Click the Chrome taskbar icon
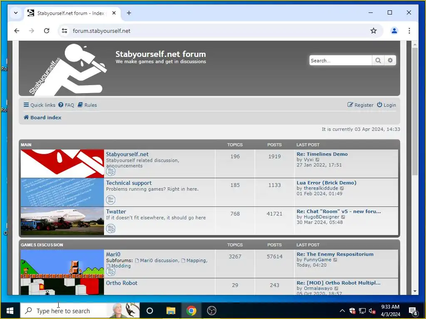Screen dimensions: 426x319 pyautogui.click(x=191, y=311)
